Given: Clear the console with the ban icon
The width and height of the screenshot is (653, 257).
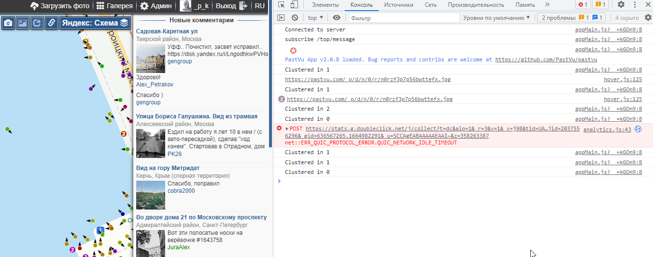Looking at the screenshot, I should point(295,17).
